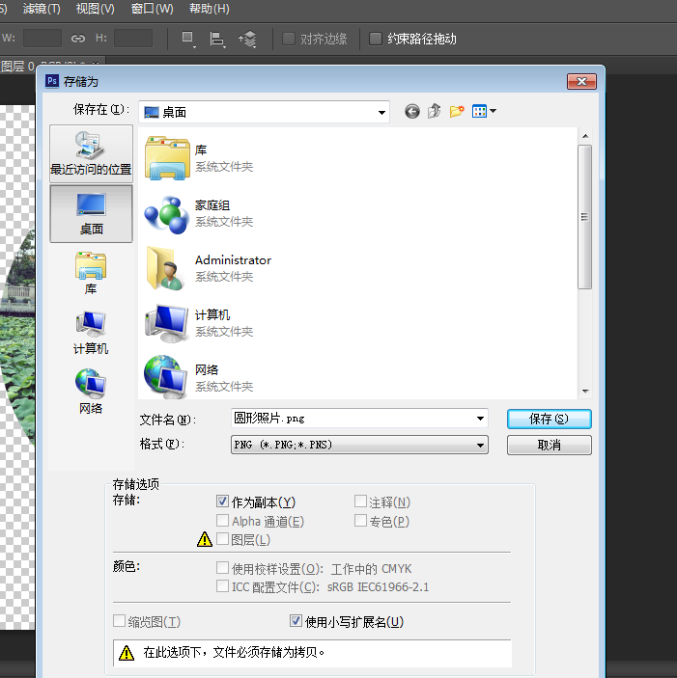Click the file list vertical scrollbar thumb
The image size is (677, 678).
click(585, 217)
